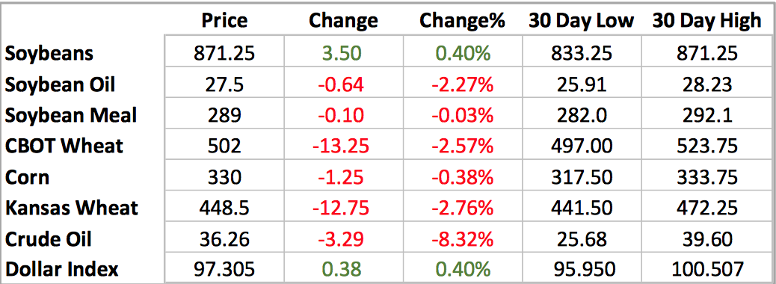
Task: Click the Crude Oil row label
Action: [49, 238]
